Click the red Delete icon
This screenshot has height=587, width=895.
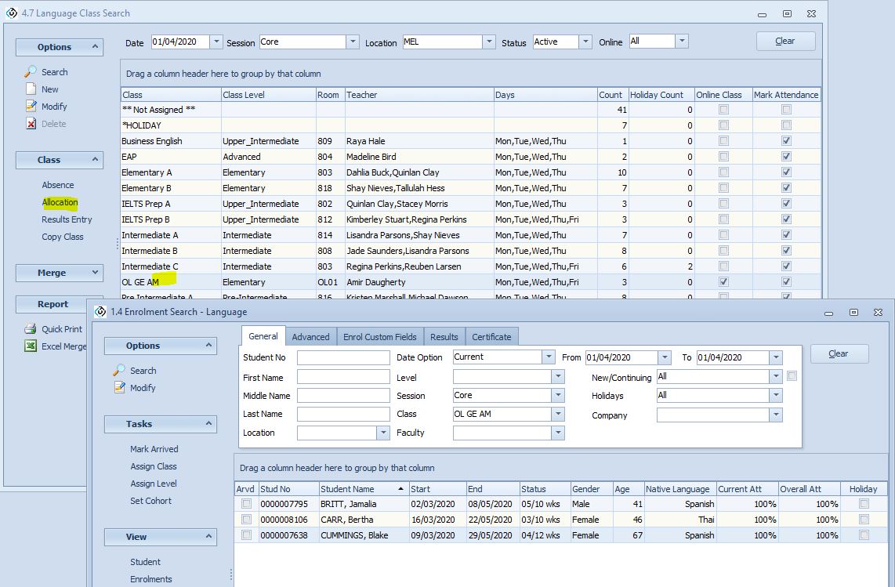[31, 123]
